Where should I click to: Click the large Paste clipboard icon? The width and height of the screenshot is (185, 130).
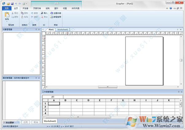[7, 15]
